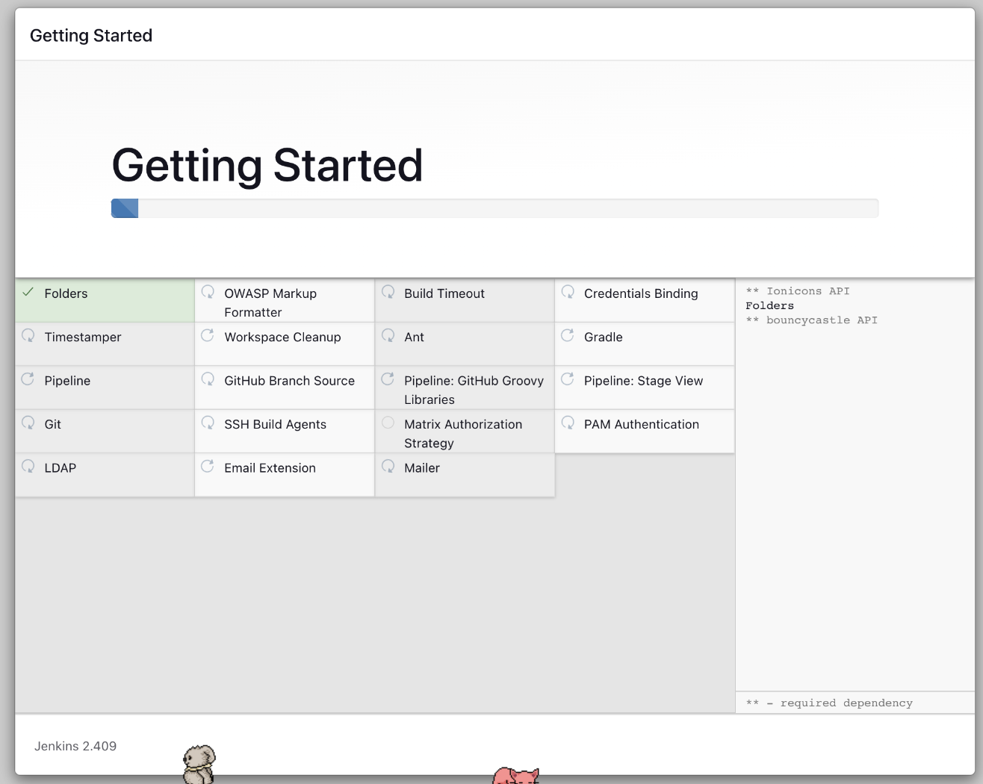Image resolution: width=983 pixels, height=784 pixels.
Task: Select the LDAP plugin label
Action: [61, 467]
